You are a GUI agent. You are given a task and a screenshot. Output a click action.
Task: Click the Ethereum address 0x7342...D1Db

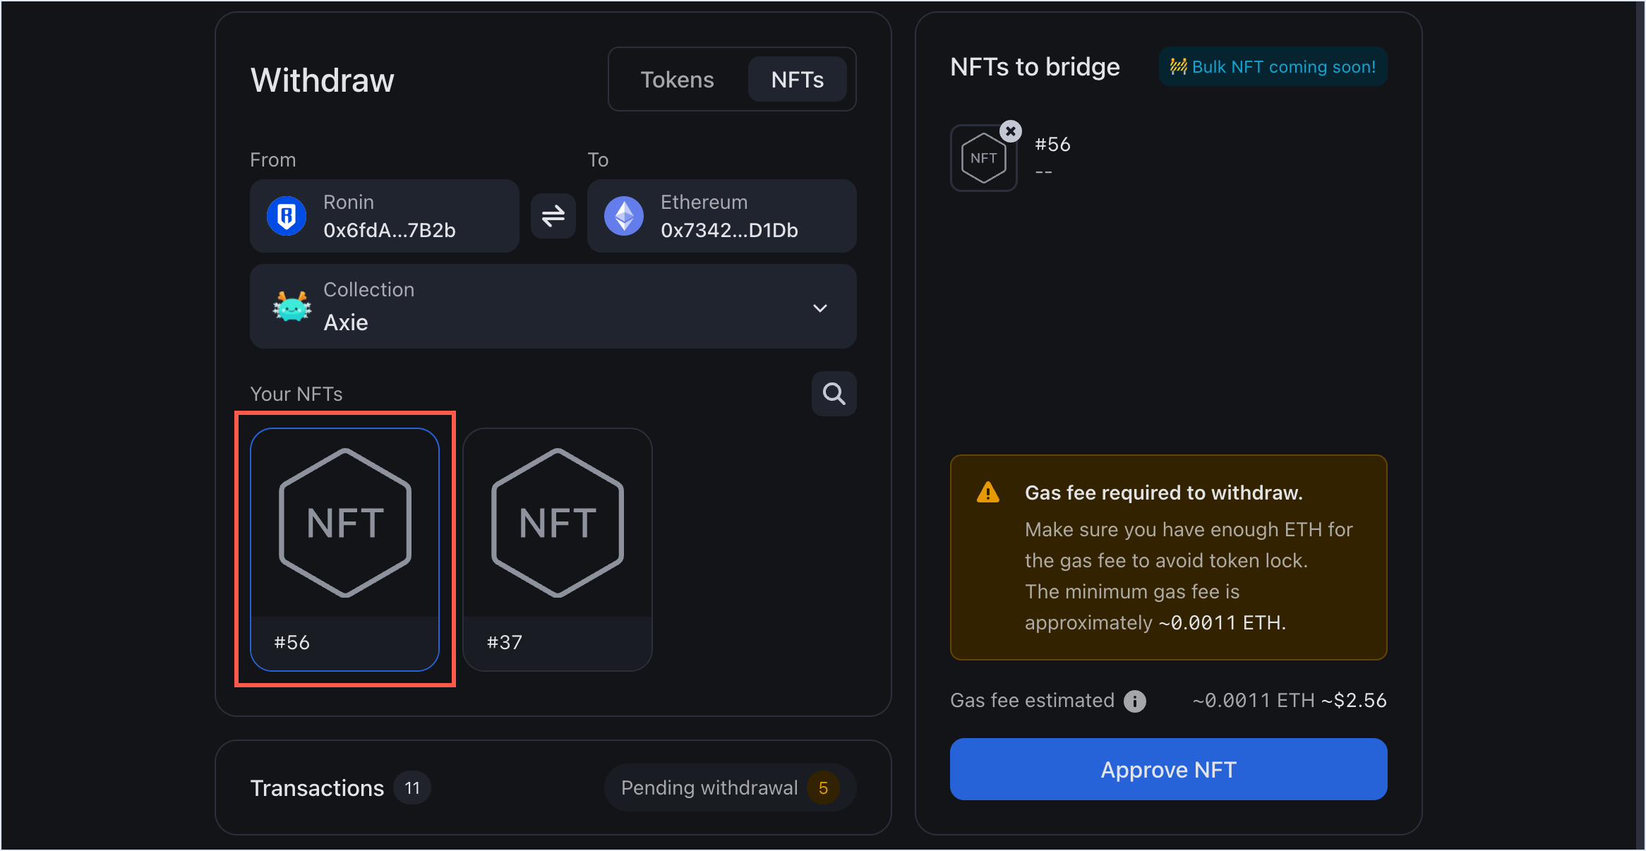tap(728, 229)
